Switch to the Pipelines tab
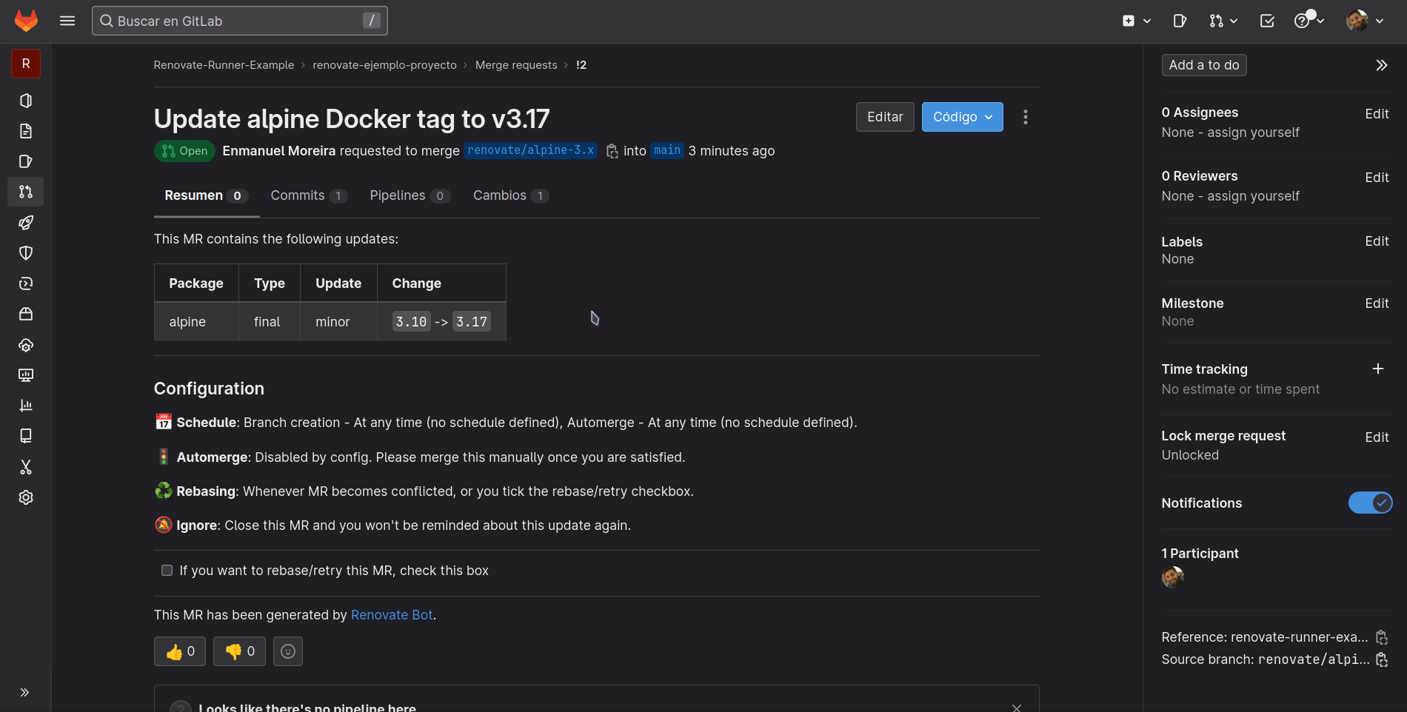 (x=410, y=195)
